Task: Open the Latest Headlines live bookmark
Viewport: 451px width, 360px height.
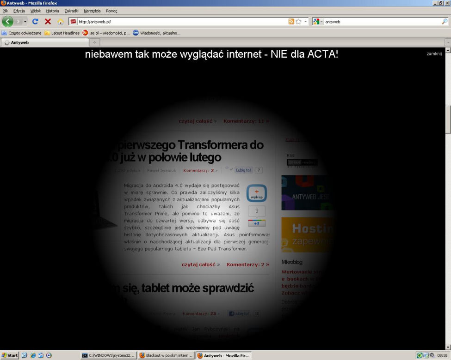Action: coord(62,33)
